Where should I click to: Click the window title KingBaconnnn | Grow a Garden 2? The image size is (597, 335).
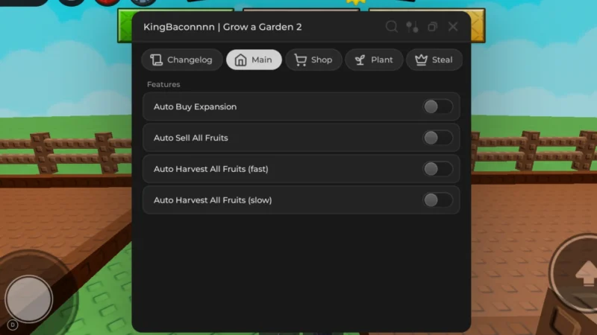tap(222, 27)
